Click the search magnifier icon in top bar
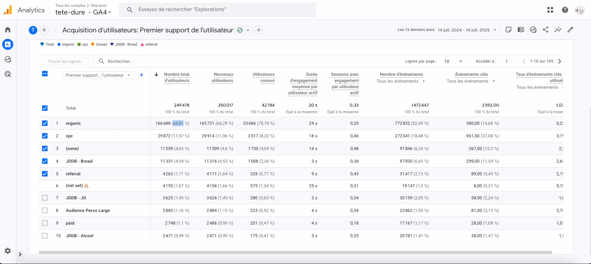 tap(130, 10)
